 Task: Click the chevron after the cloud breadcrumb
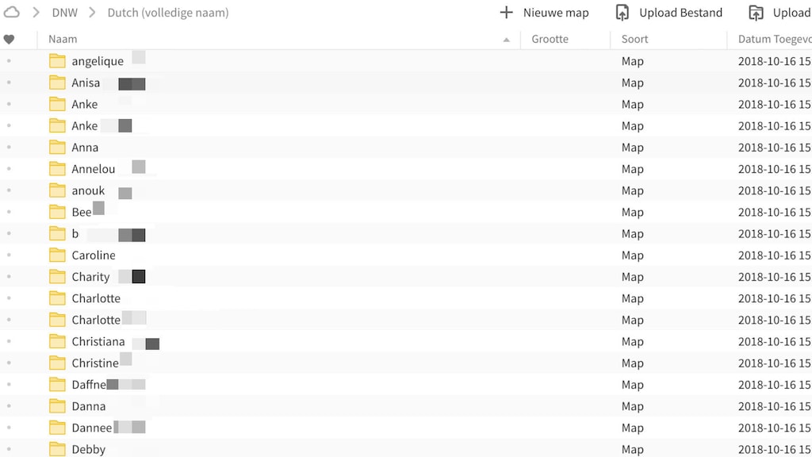34,12
